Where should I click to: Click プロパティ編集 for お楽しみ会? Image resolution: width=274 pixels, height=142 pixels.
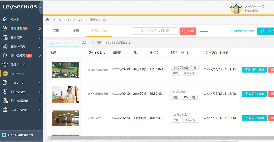point(254,118)
